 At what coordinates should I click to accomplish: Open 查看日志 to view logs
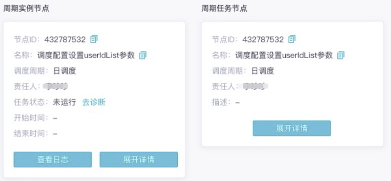coord(53,159)
